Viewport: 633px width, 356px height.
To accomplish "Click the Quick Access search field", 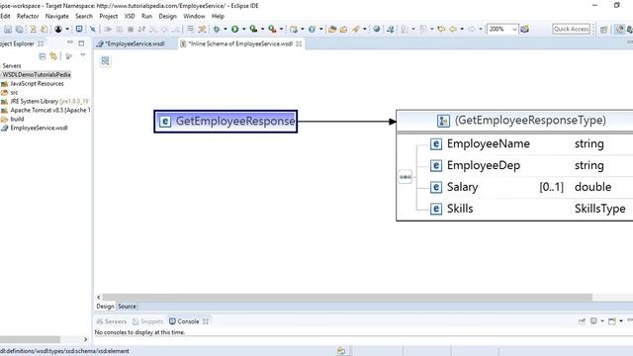I will 572,29.
